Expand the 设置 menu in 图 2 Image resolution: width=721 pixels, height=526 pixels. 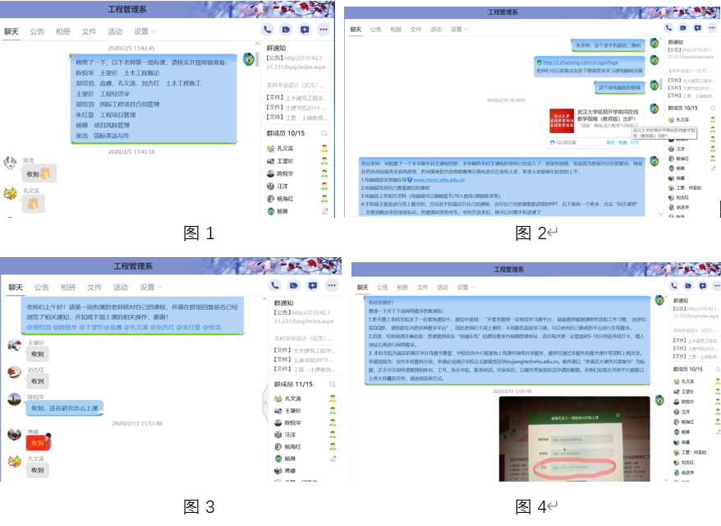point(459,30)
